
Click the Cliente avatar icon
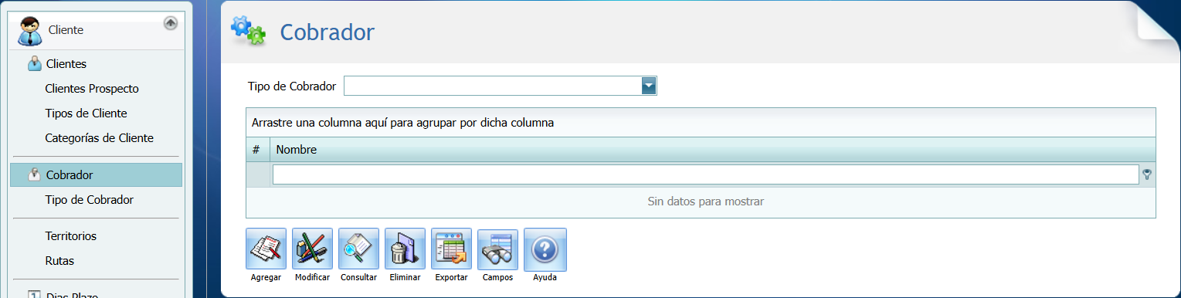point(30,31)
